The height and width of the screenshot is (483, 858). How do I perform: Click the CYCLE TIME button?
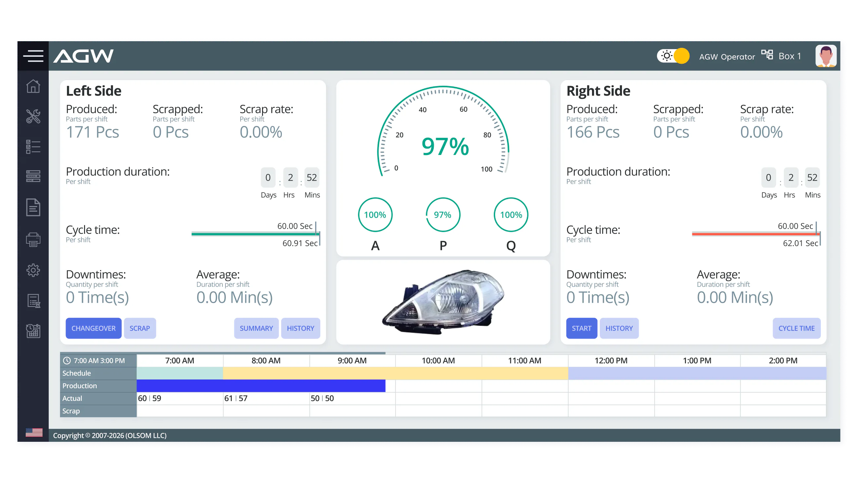796,328
